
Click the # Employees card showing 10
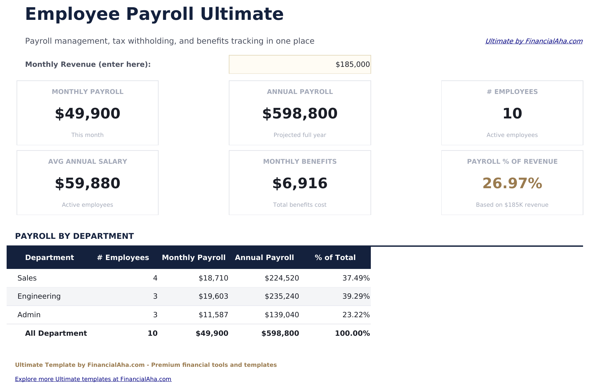[x=512, y=113]
